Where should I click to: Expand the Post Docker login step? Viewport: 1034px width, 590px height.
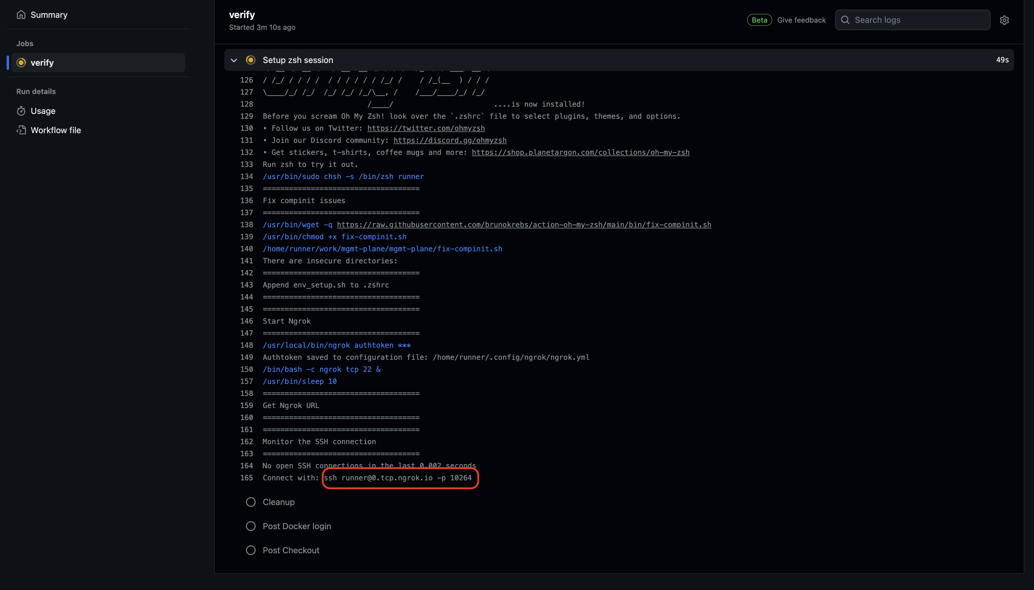pyautogui.click(x=297, y=526)
